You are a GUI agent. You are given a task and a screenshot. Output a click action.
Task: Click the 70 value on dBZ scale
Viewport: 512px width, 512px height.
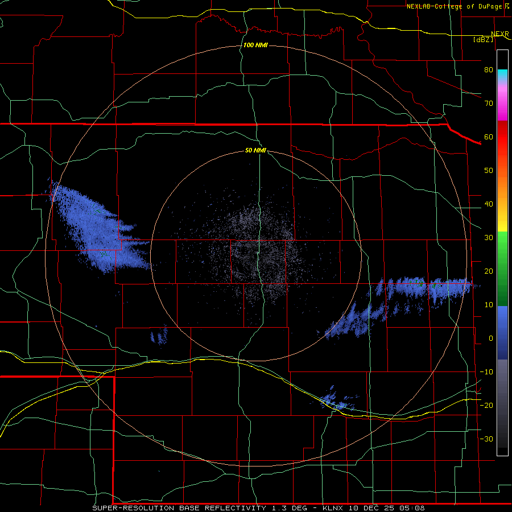(x=489, y=103)
